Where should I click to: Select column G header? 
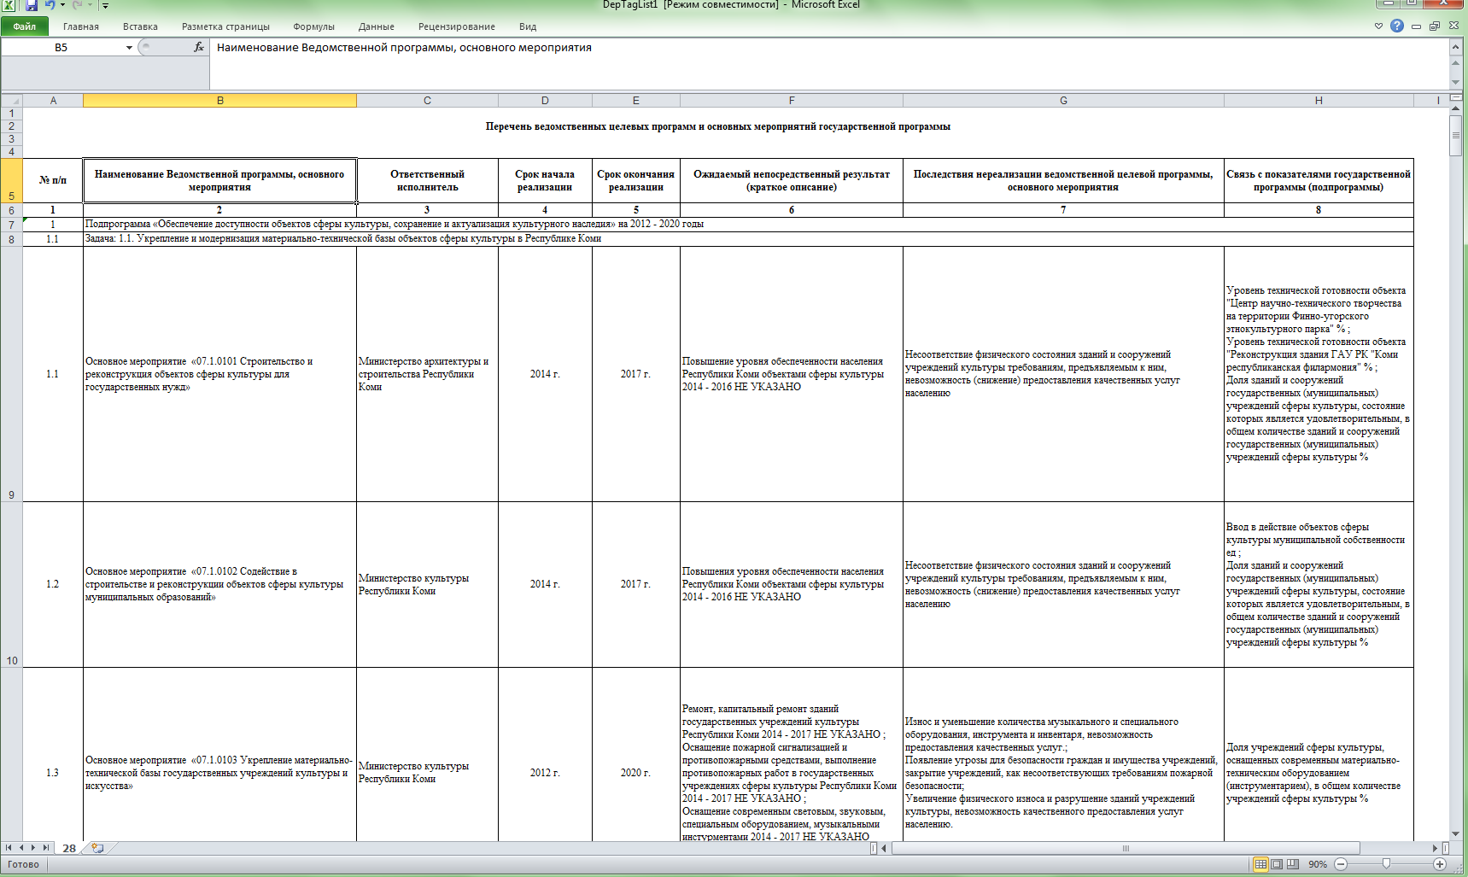click(x=1063, y=101)
